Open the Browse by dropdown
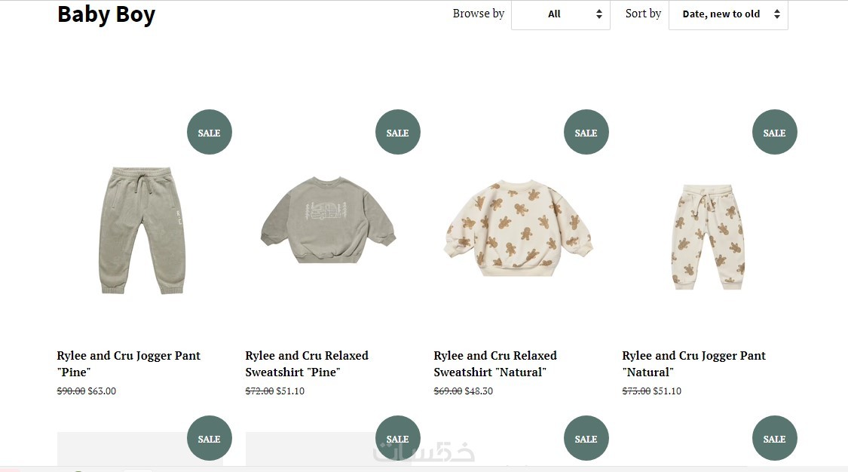The height and width of the screenshot is (472, 848). tap(560, 14)
